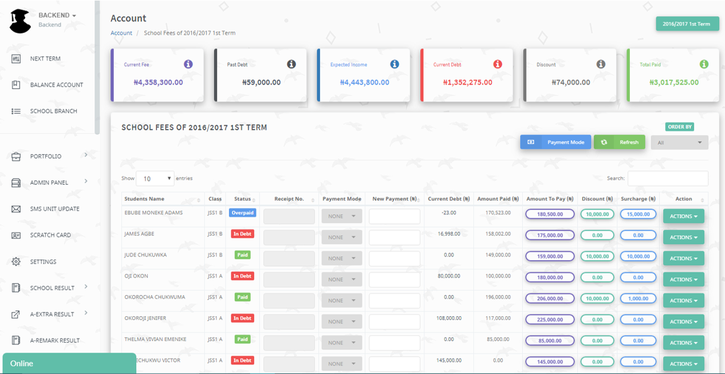Follow the Account breadcrumb link

[121, 33]
